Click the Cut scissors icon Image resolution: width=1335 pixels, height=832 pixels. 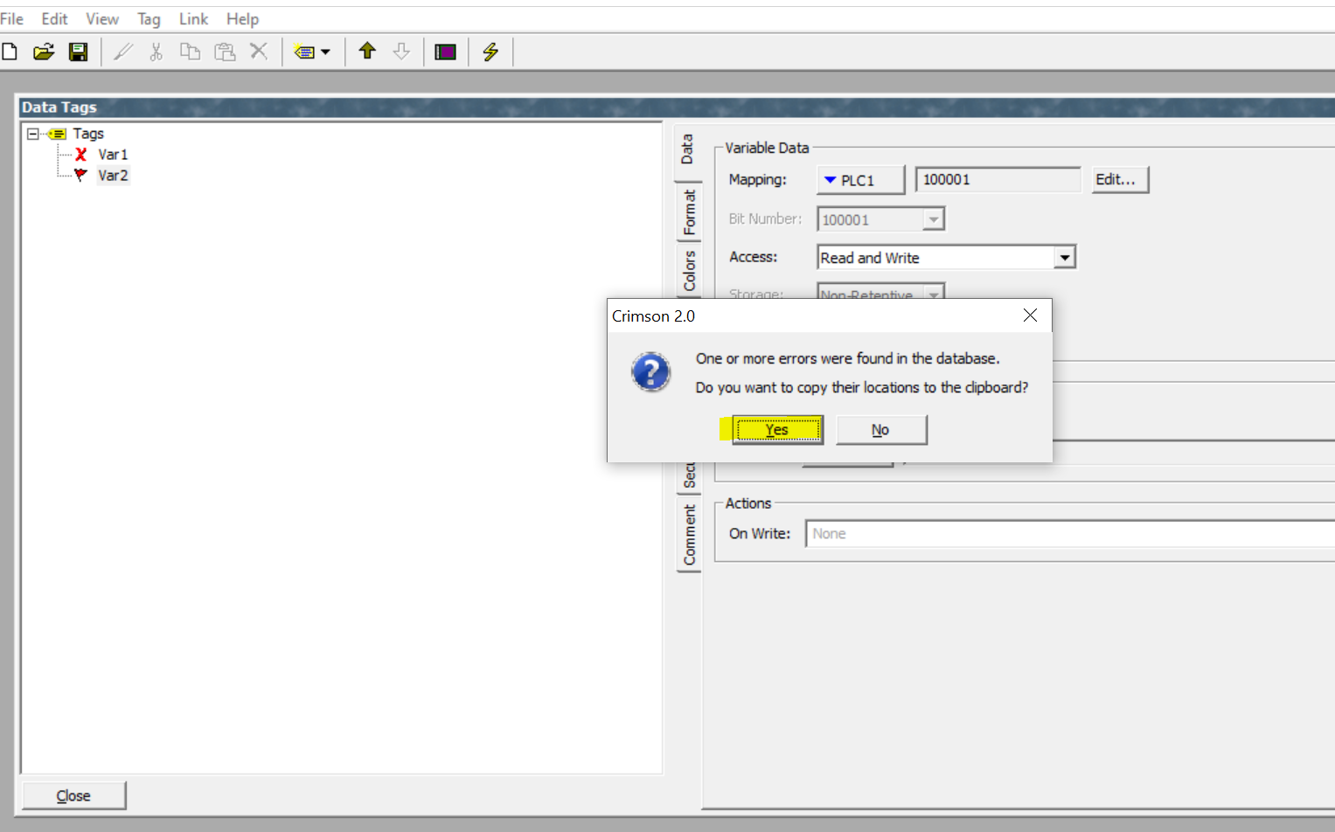156,52
